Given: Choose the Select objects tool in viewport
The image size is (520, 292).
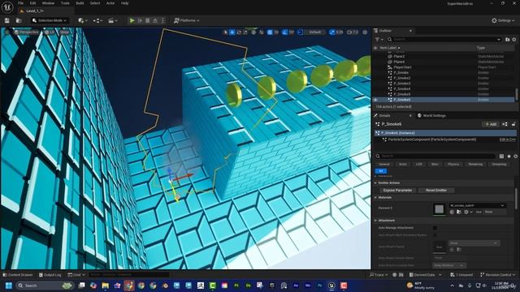Looking at the screenshot, I should pos(226,32).
